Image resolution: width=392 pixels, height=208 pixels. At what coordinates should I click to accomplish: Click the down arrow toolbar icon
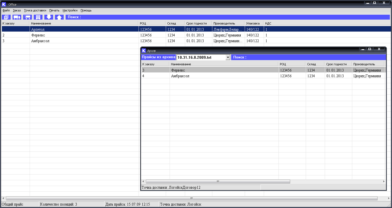49,17
